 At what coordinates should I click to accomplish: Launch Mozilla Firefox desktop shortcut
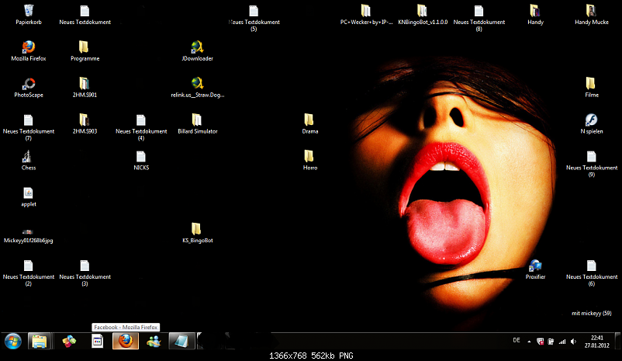coord(29,50)
